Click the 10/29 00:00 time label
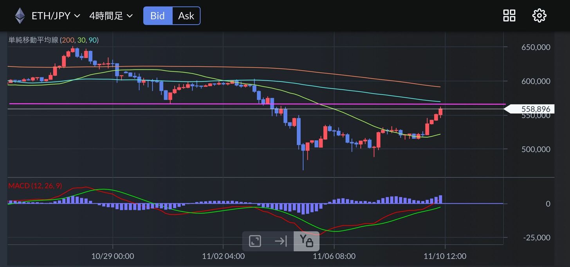Viewport: 570px width, 267px height. point(113,256)
